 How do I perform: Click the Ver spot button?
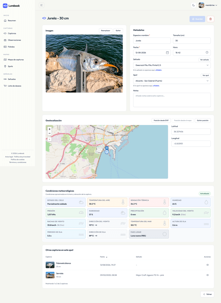click(206, 75)
